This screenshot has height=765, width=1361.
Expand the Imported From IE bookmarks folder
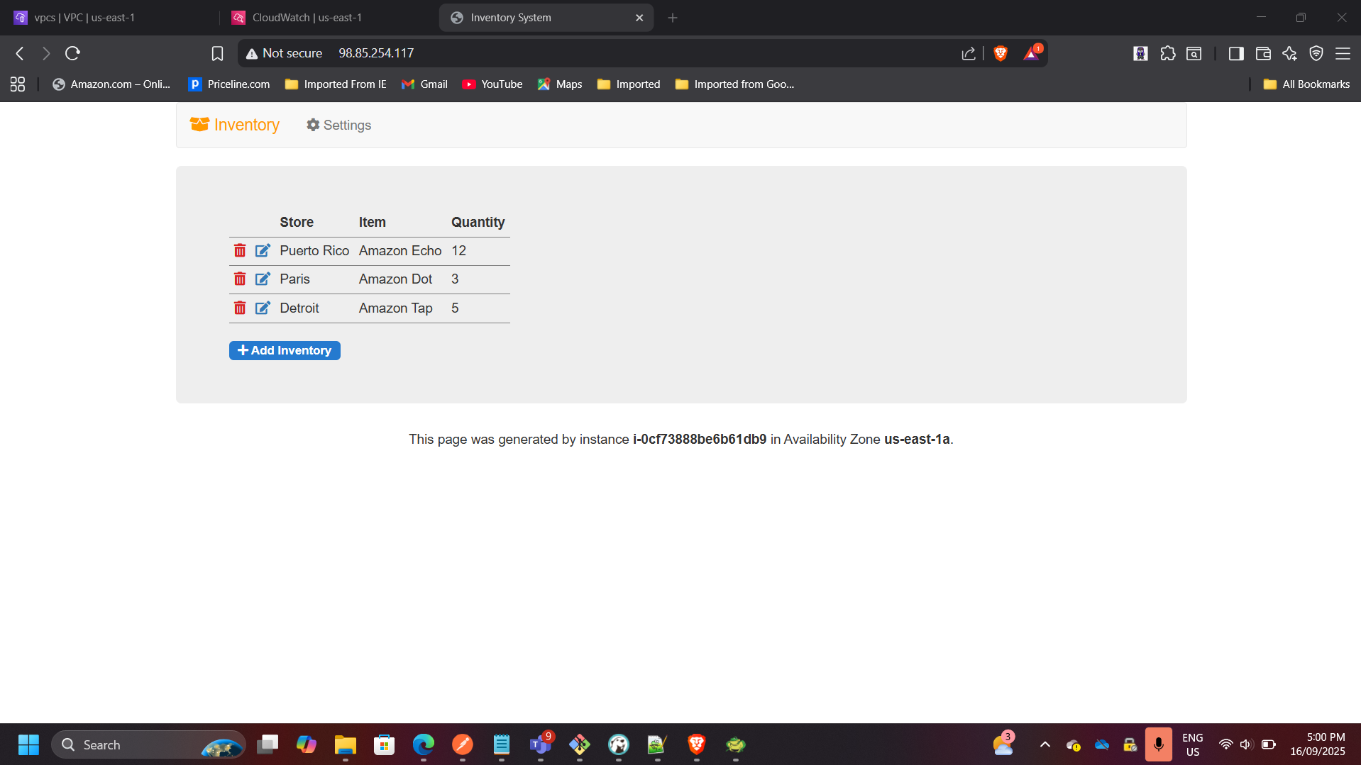336,84
